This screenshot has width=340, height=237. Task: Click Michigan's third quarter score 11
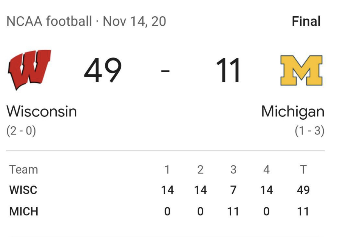[x=233, y=211]
